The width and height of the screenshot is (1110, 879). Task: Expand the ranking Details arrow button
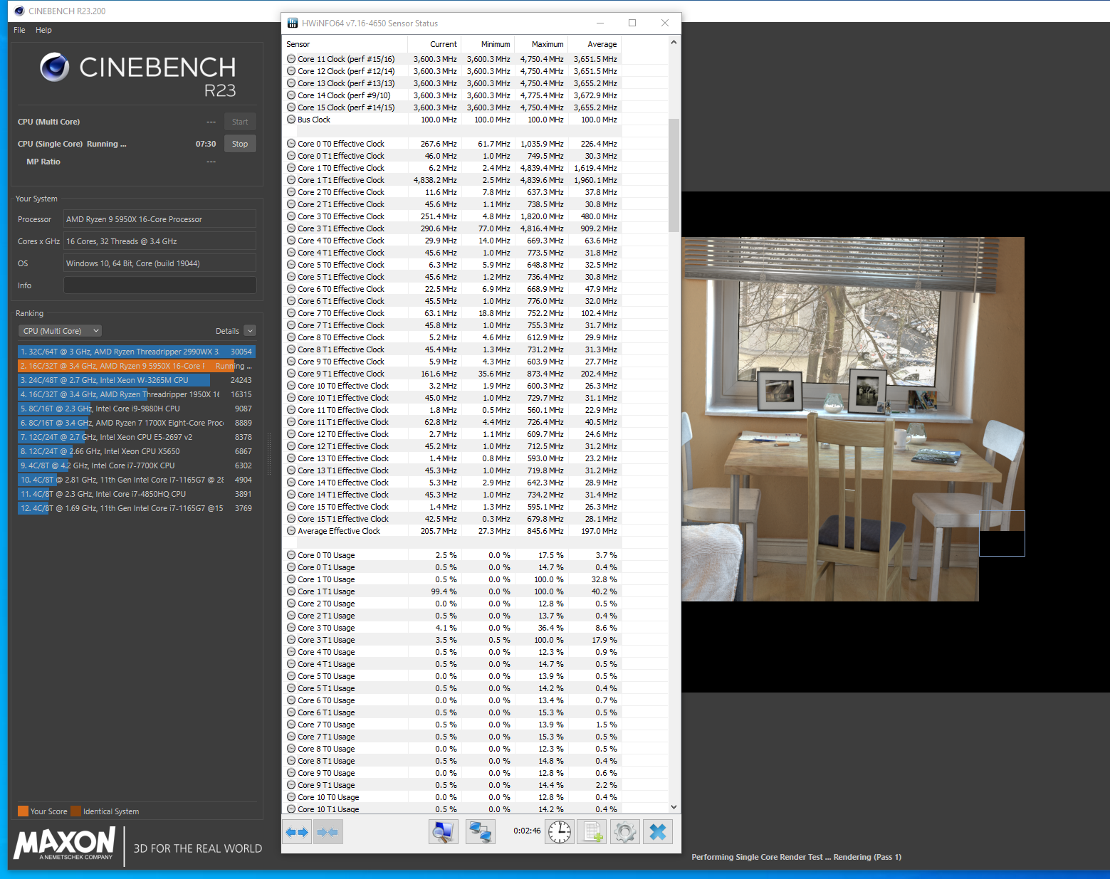pos(250,331)
